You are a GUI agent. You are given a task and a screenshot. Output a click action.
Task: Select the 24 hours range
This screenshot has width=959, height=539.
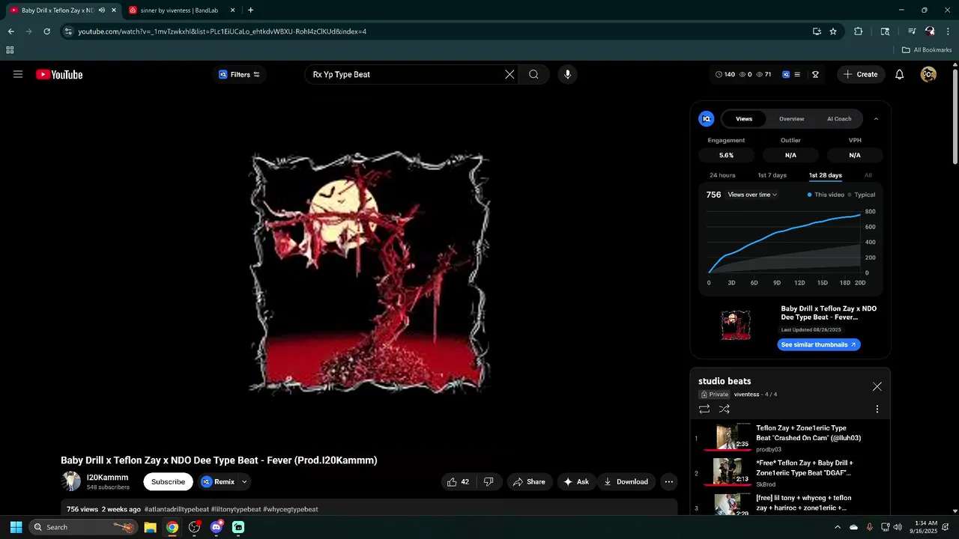pos(722,175)
